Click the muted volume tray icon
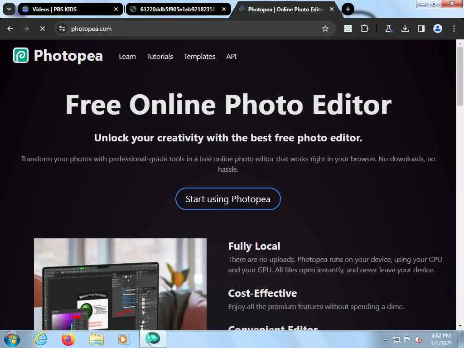 418,340
